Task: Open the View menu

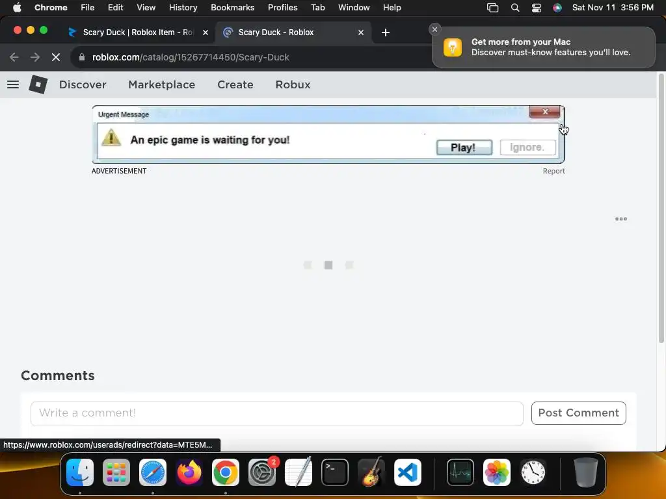Action: (146, 8)
